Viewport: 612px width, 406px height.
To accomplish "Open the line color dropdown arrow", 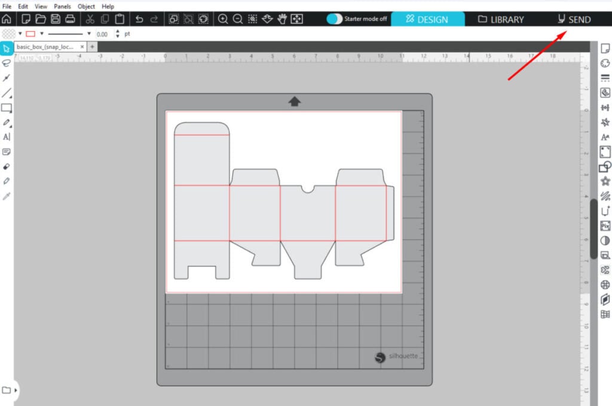I will pos(42,34).
